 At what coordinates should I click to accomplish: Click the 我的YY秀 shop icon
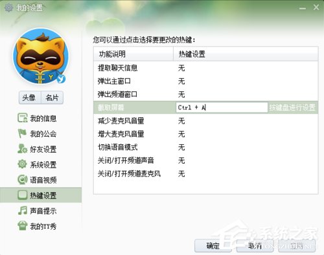point(23,226)
